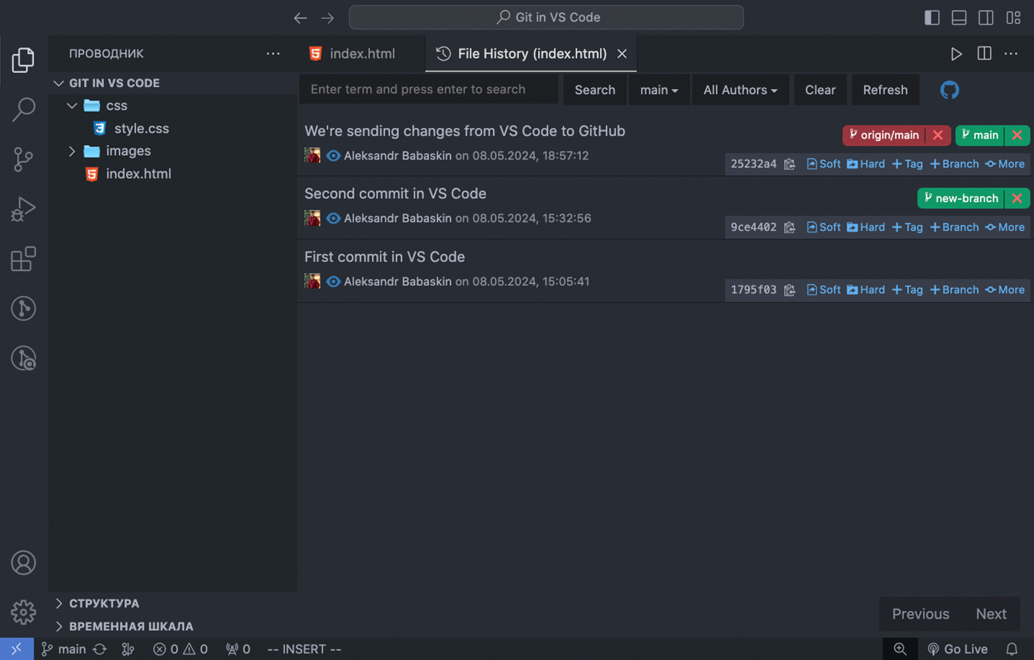Copy hash 25232a4 to clipboard
Screen dimensions: 1034x660
[790, 164]
